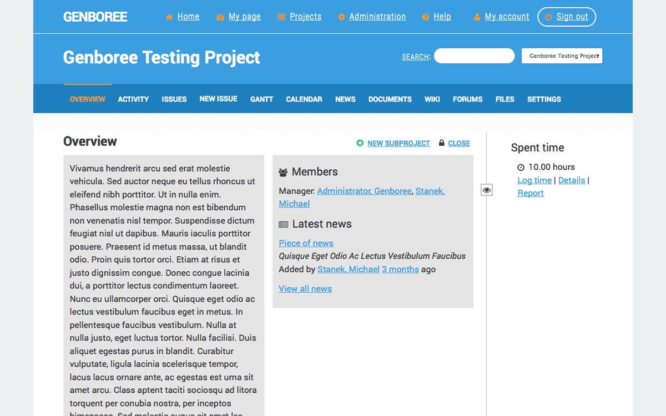The height and width of the screenshot is (416, 666).
Task: Open the Log time link
Action: 534,180
